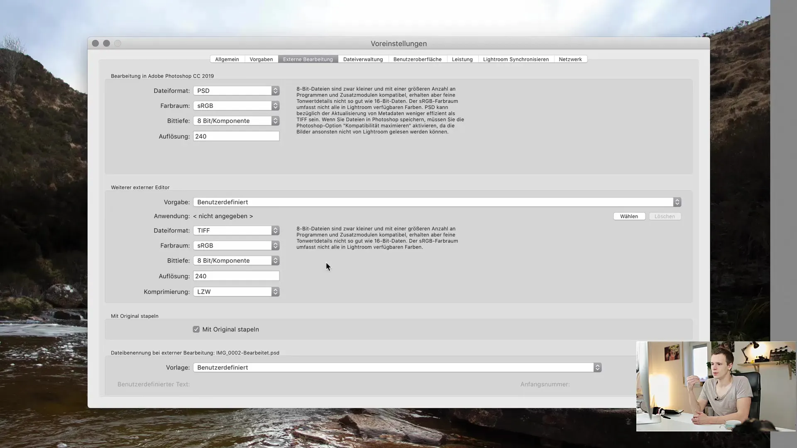This screenshot has width=797, height=448.
Task: Open the Benutzeroberfläche tab
Action: [417, 59]
